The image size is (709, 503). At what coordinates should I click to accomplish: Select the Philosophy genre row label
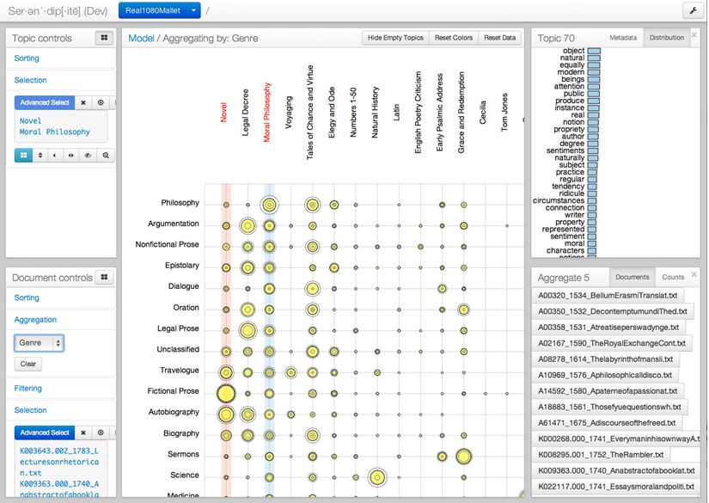[180, 203]
